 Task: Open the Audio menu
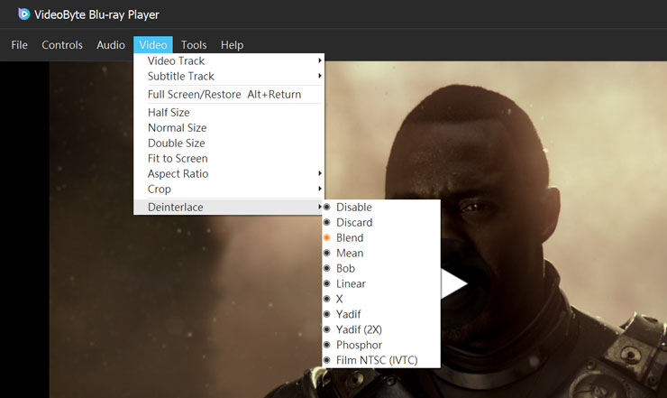tap(111, 45)
